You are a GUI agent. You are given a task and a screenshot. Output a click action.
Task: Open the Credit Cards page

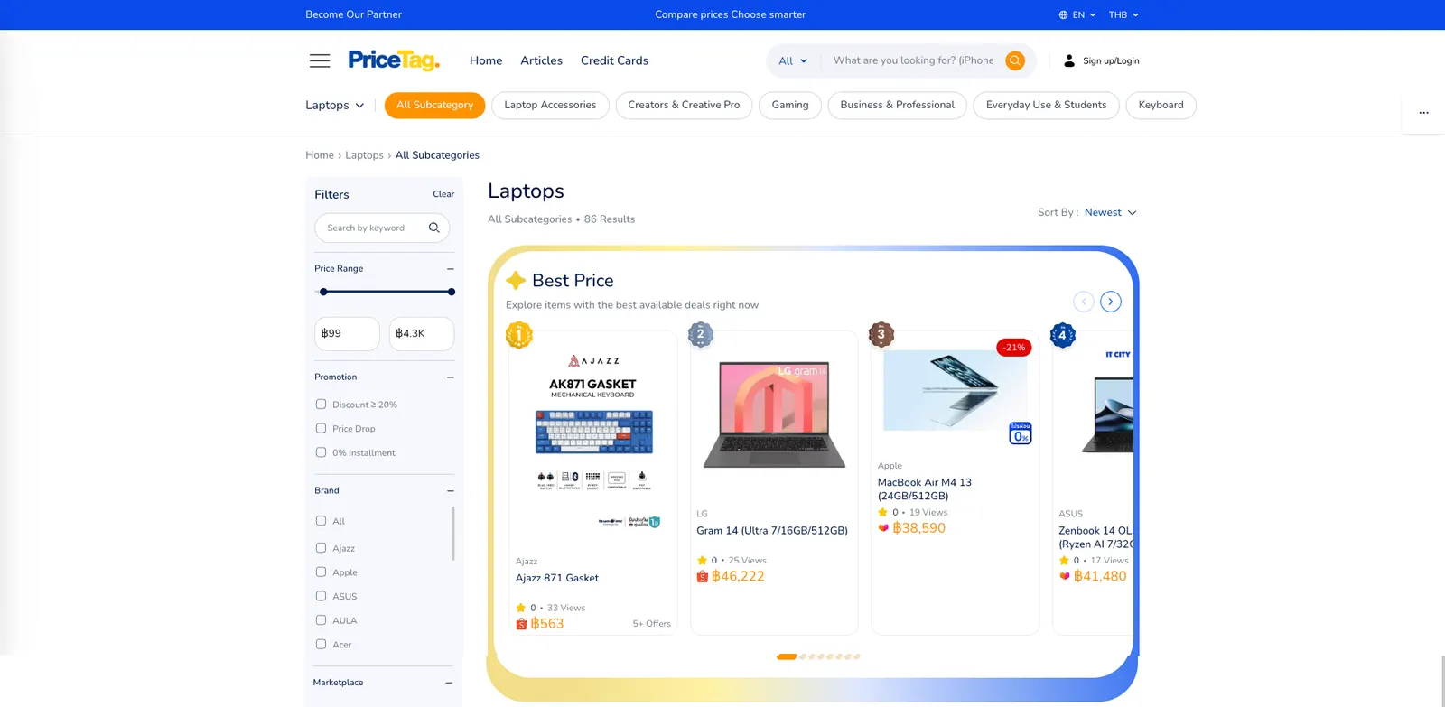click(x=614, y=60)
